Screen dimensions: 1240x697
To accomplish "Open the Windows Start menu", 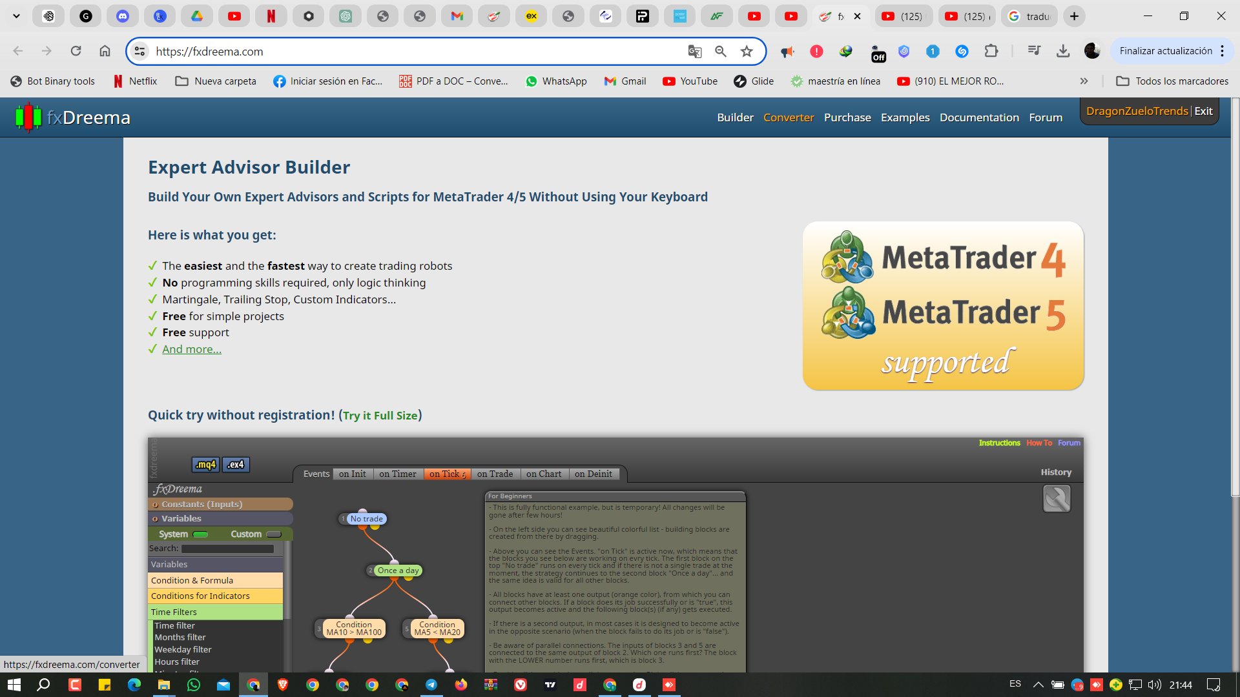I will 14,685.
